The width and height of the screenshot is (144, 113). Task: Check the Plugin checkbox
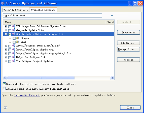(14, 38)
